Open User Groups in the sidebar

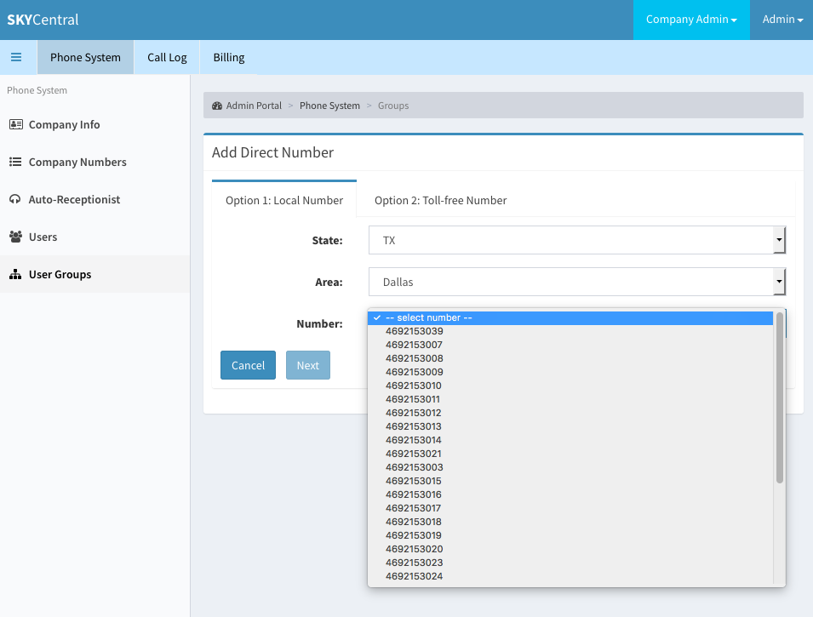click(94, 274)
